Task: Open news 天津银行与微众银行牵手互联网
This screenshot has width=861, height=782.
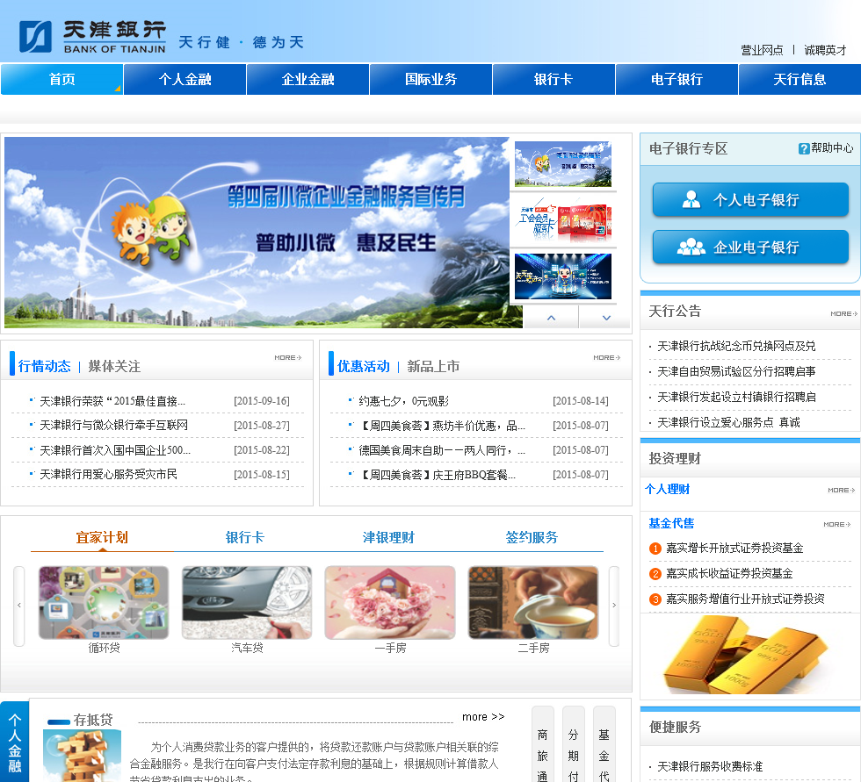Action: point(113,425)
